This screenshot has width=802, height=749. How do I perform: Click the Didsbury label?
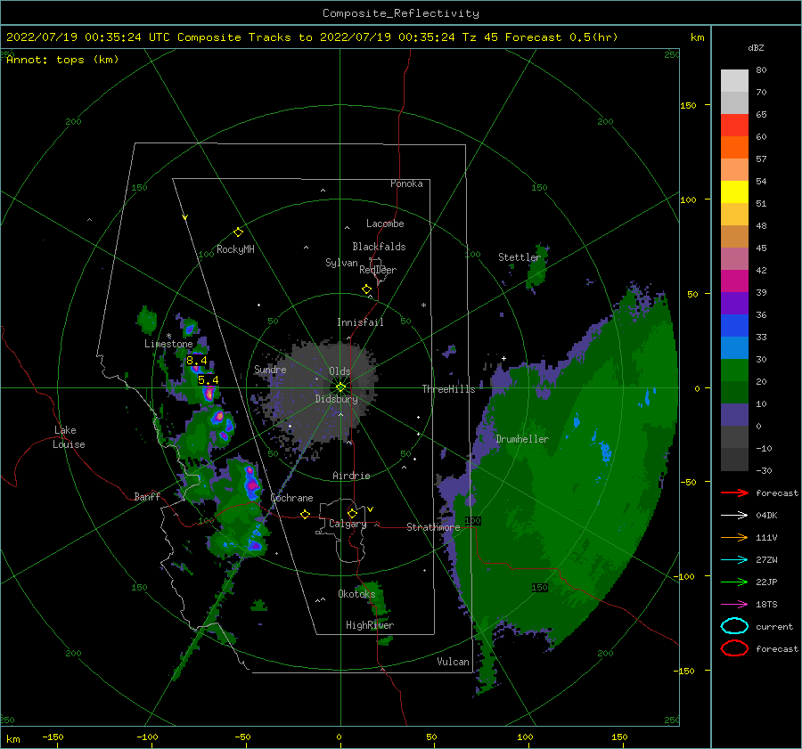pos(336,399)
